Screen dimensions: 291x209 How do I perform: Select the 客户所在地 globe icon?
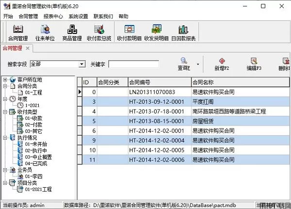click(x=13, y=80)
